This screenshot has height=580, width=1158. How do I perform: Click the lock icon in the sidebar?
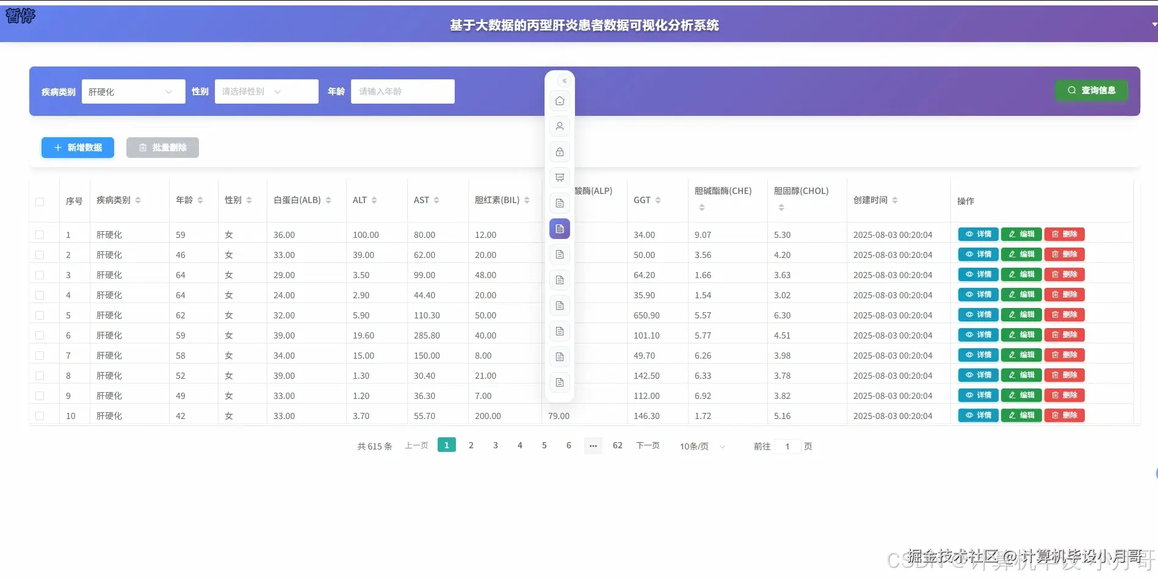coord(559,152)
